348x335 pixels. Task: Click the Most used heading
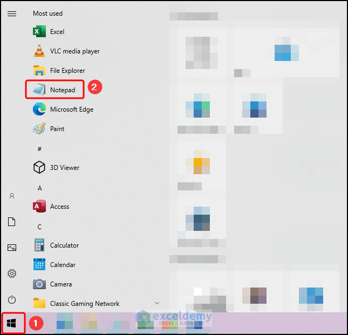(47, 13)
